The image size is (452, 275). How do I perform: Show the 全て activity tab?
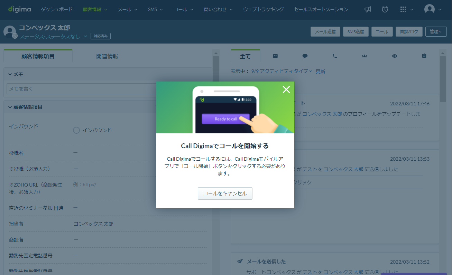(x=245, y=56)
